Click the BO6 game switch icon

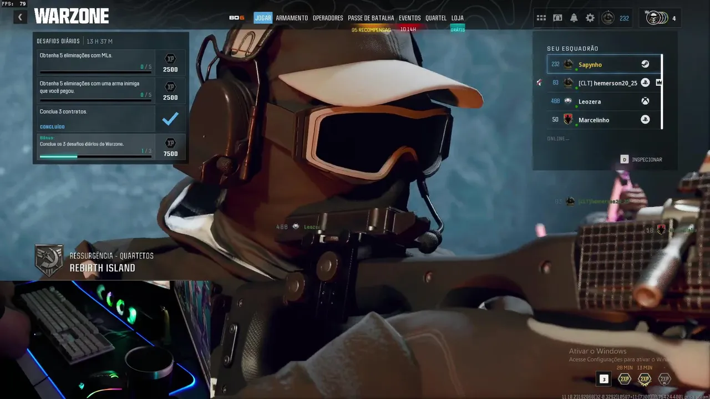coord(237,18)
